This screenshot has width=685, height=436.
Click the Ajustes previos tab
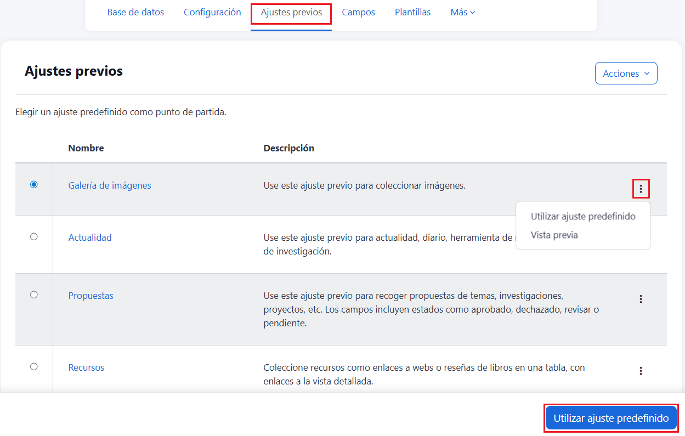(291, 12)
